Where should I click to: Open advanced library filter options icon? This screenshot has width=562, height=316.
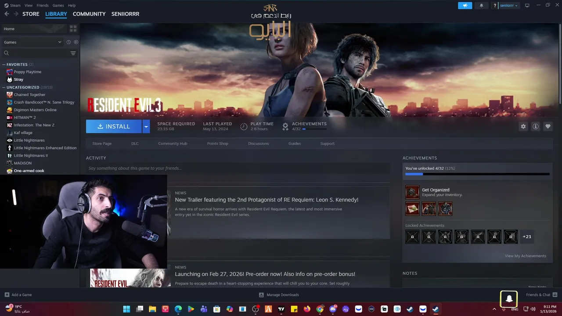pos(73,53)
